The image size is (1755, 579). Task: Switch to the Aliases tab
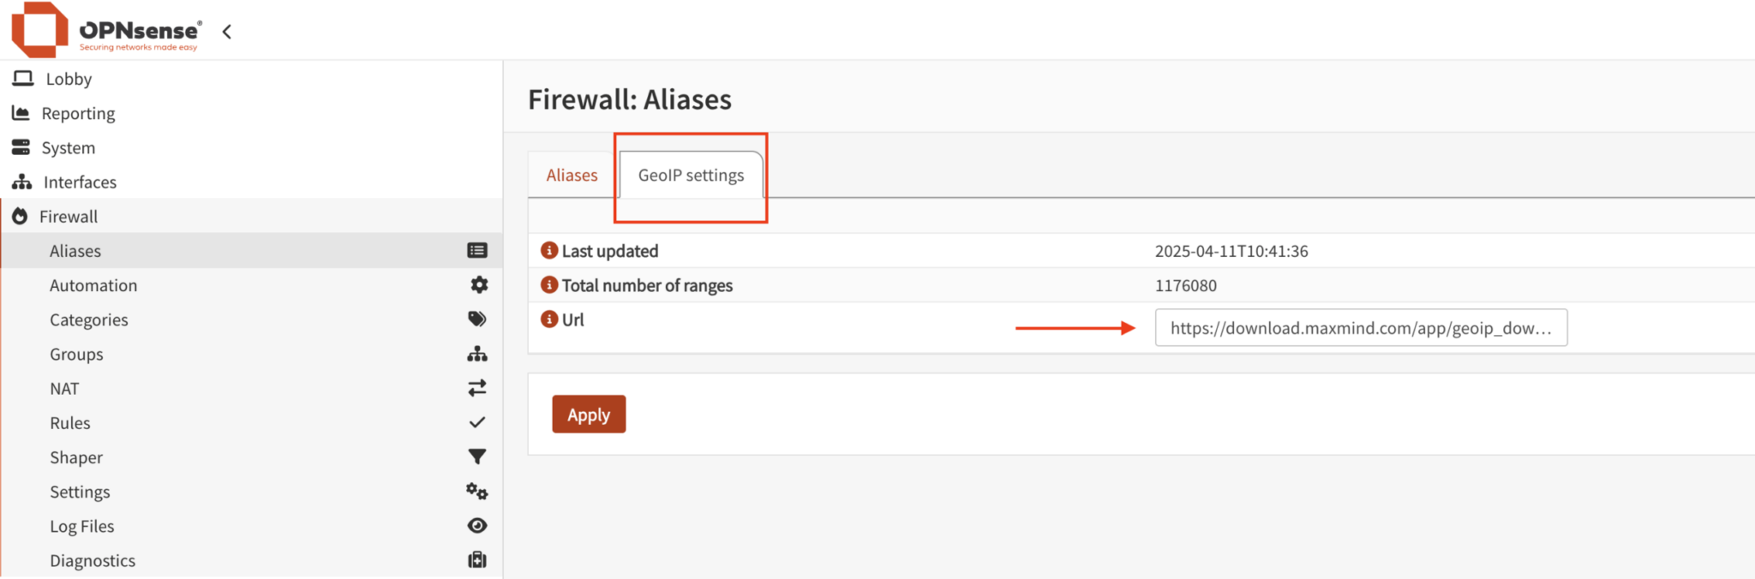click(x=572, y=175)
